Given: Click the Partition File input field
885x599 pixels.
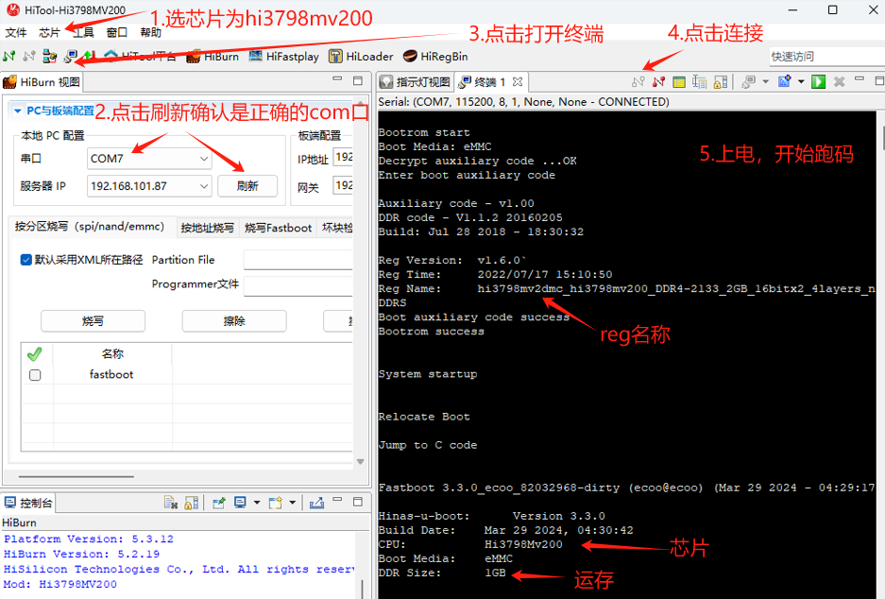Looking at the screenshot, I should point(298,260).
